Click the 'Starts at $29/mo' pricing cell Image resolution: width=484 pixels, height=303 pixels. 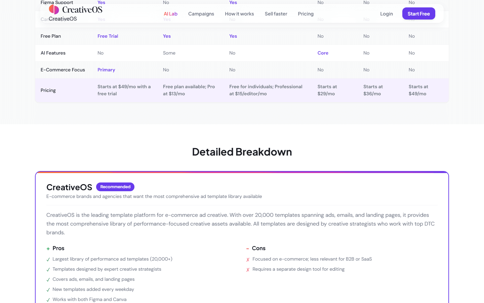pyautogui.click(x=327, y=90)
